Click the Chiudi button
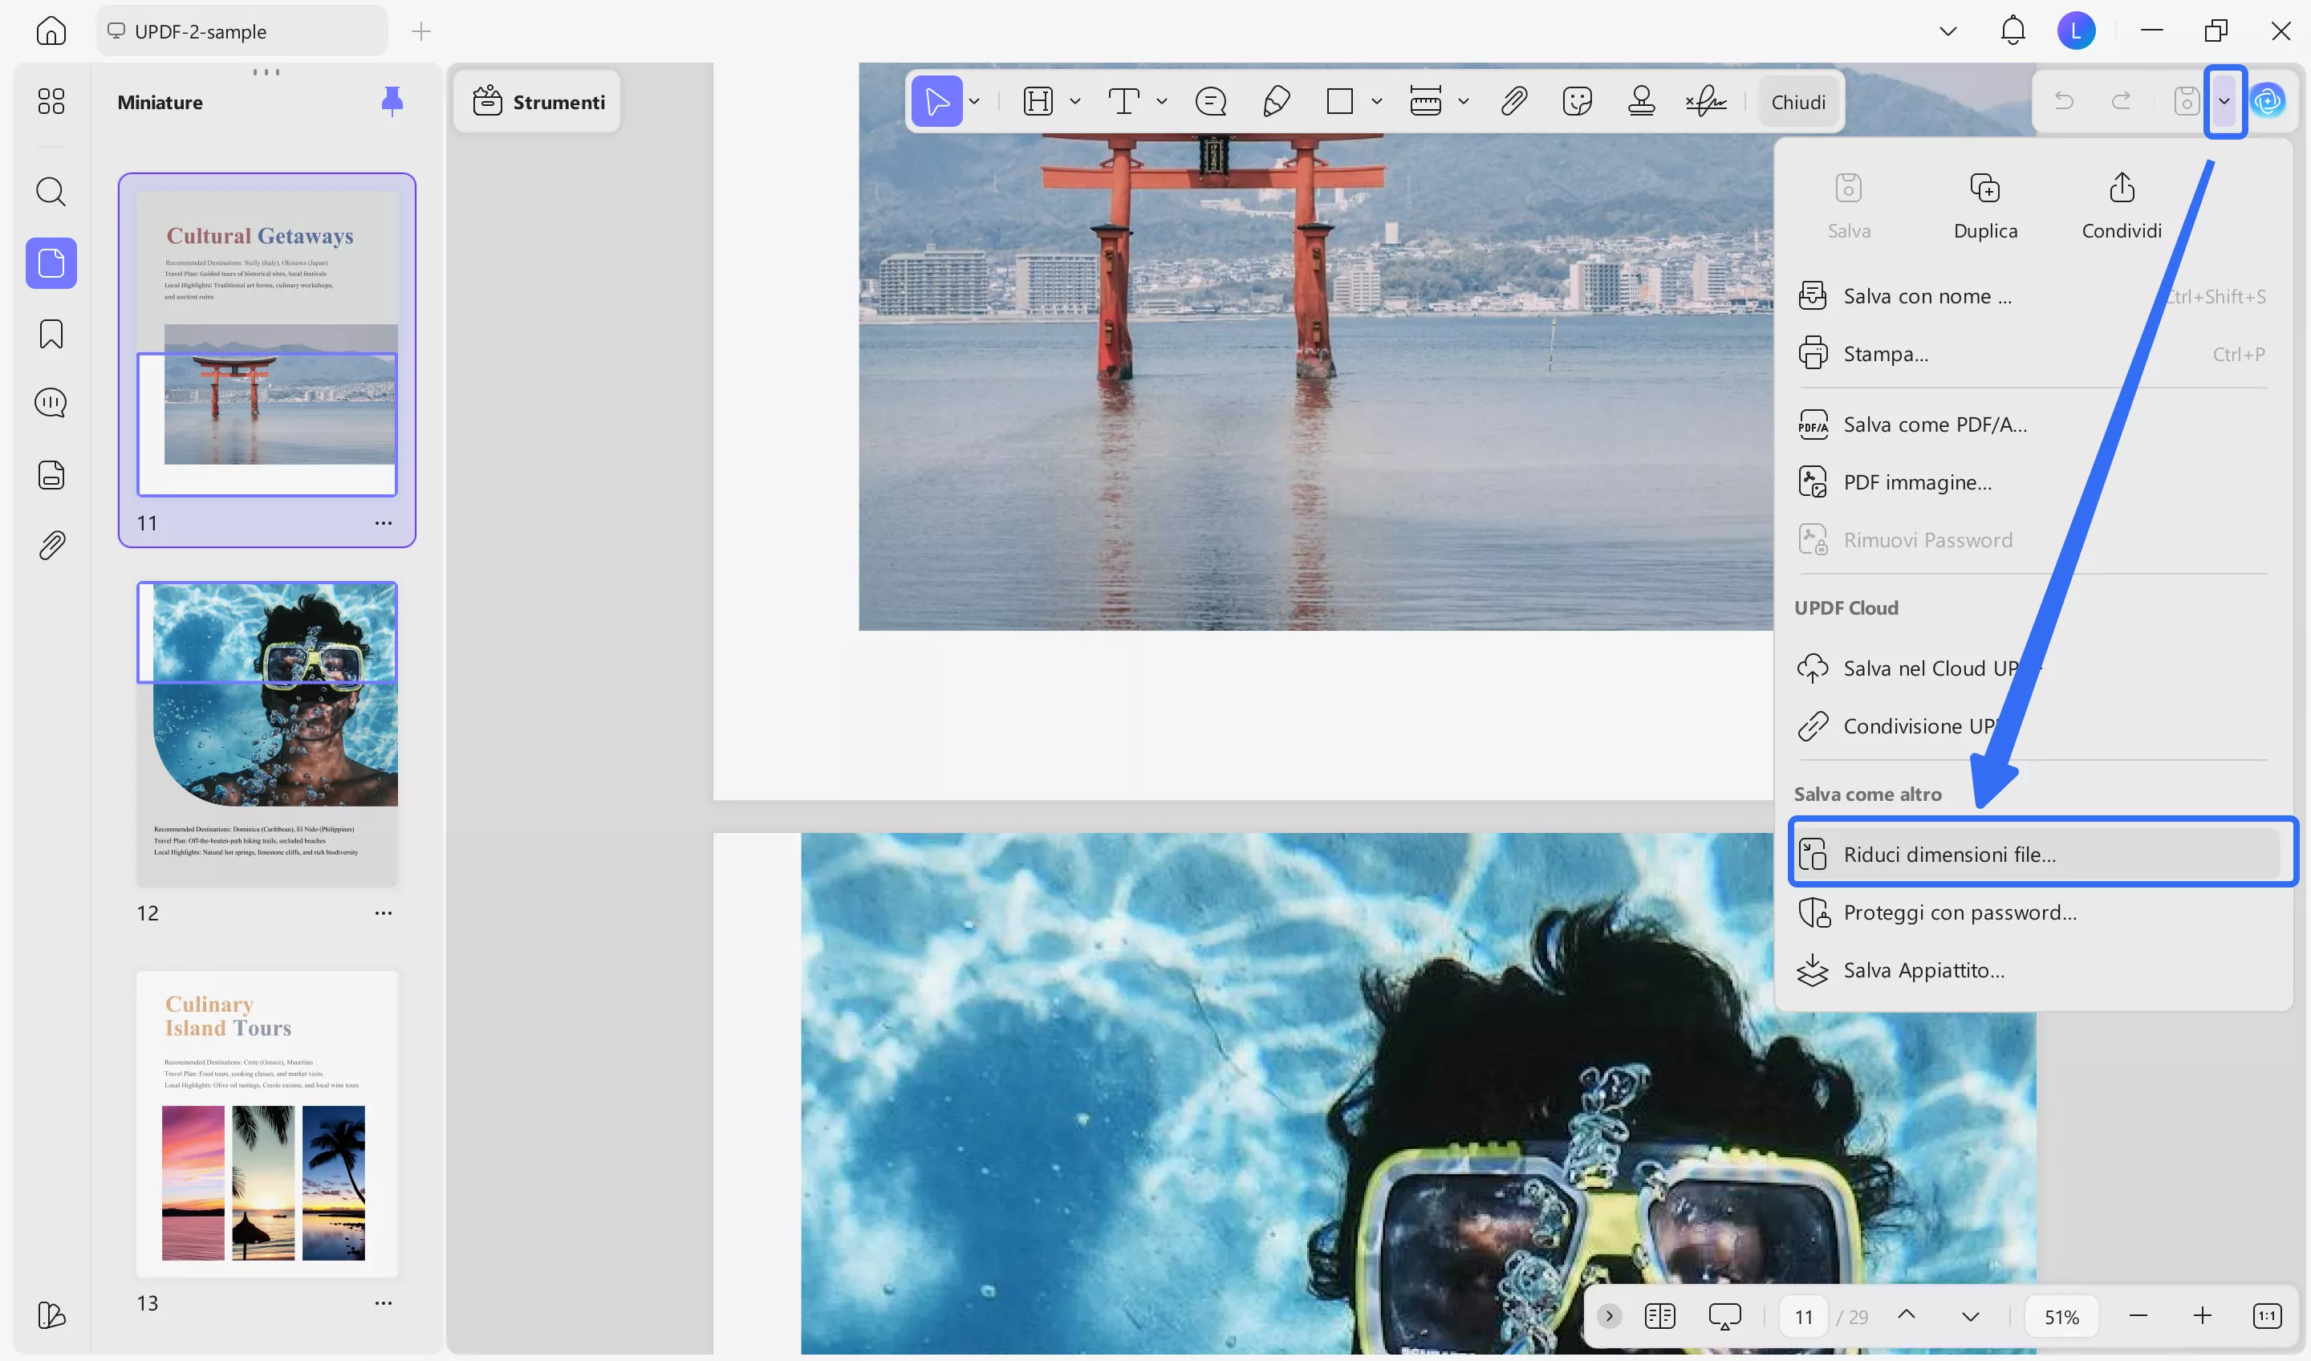Image resolution: width=2311 pixels, height=1361 pixels. pyautogui.click(x=1797, y=102)
